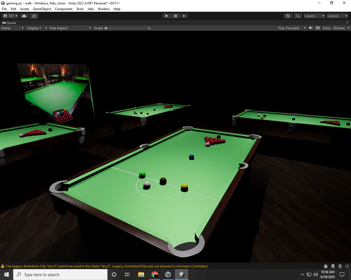This screenshot has width=351, height=280.
Task: Click the system volume tray icon
Action: [x=316, y=275]
